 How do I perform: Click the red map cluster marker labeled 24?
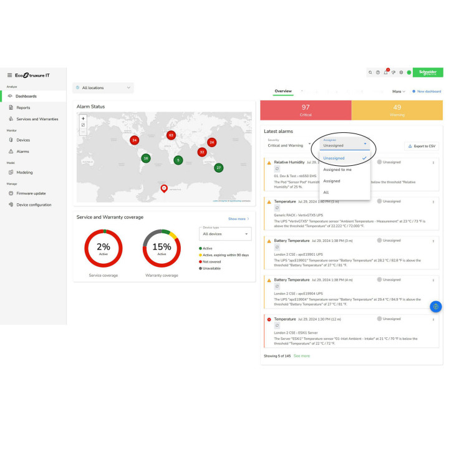(x=212, y=142)
